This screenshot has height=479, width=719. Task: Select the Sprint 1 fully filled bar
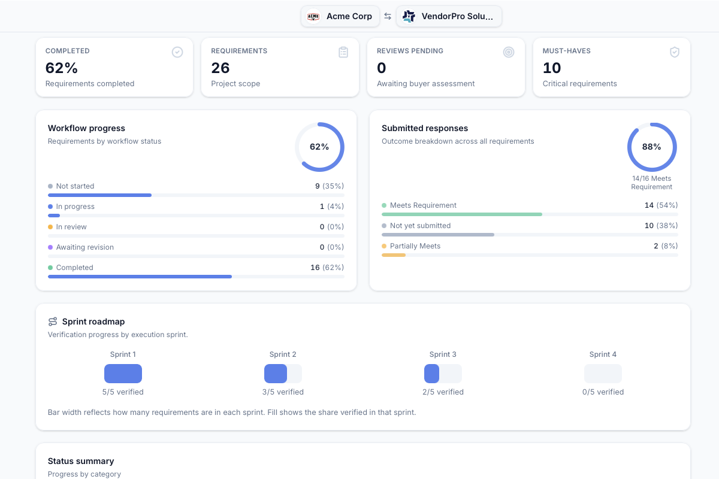(x=123, y=374)
